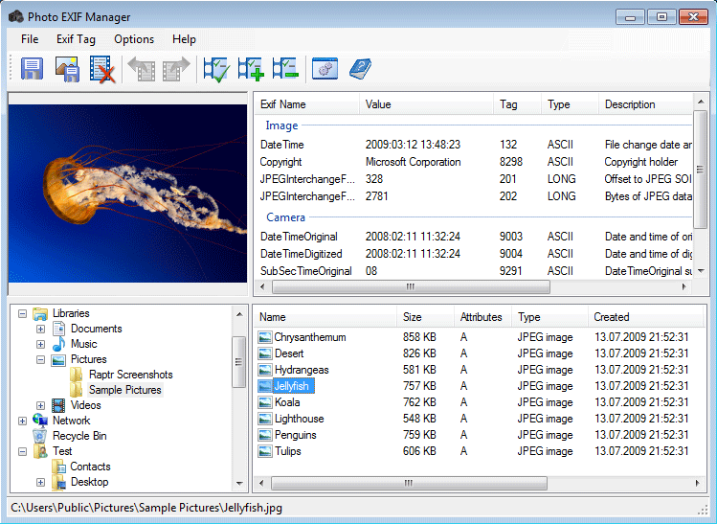This screenshot has height=524, width=717.
Task: Collapse the Pictures tree node
Action: pyautogui.click(x=40, y=359)
